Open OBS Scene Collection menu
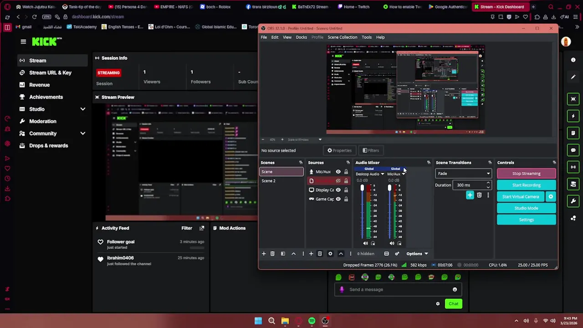583x328 pixels. click(343, 37)
